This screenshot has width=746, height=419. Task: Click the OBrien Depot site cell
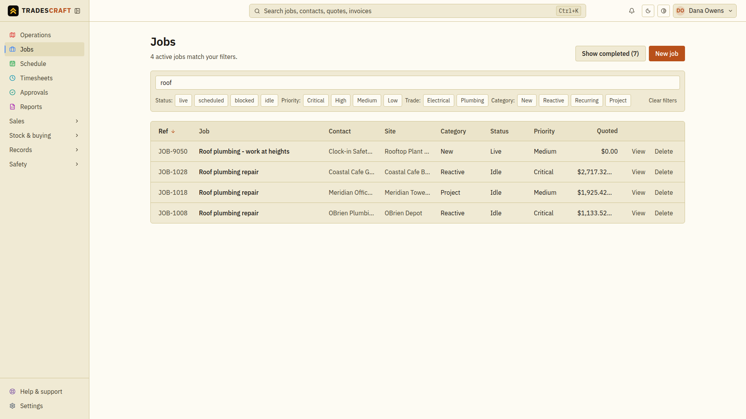(x=403, y=213)
